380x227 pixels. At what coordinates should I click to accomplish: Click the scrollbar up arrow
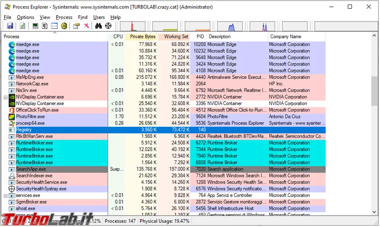(x=374, y=36)
